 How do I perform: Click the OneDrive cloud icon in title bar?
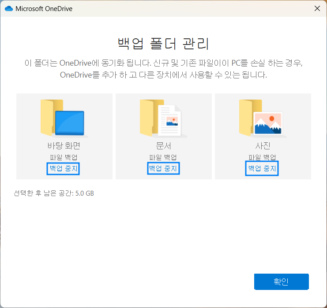point(9,8)
